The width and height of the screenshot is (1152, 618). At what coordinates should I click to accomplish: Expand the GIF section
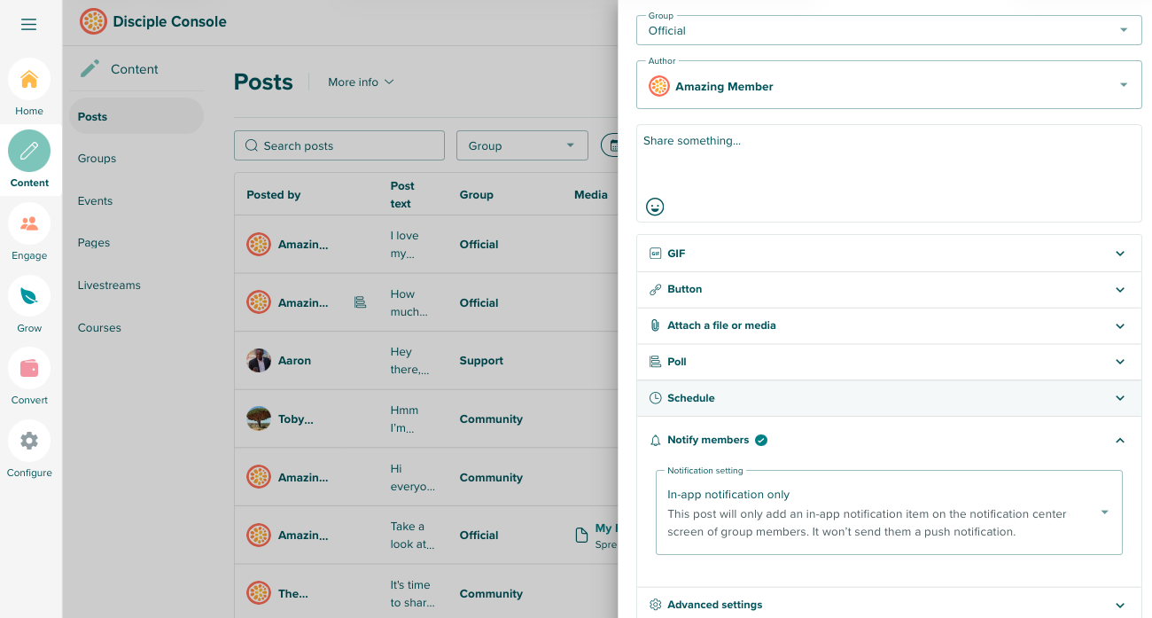[888, 254]
